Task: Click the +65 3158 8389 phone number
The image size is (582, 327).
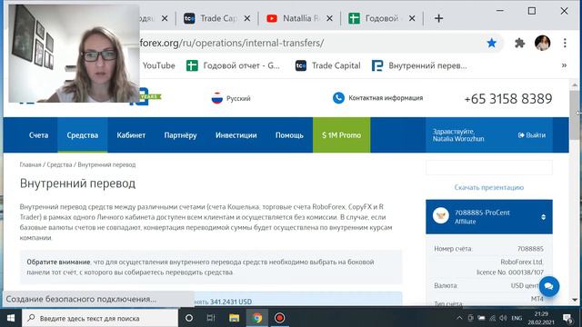Action: coord(508,99)
